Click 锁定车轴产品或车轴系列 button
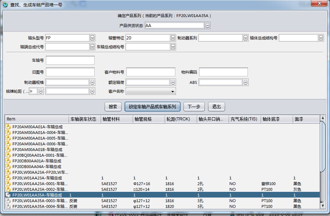The height and width of the screenshot is (216, 330). pos(152,107)
